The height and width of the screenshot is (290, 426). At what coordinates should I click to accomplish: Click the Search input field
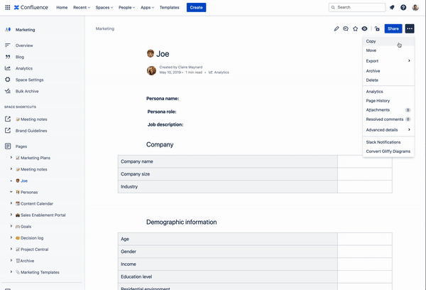[x=357, y=7]
